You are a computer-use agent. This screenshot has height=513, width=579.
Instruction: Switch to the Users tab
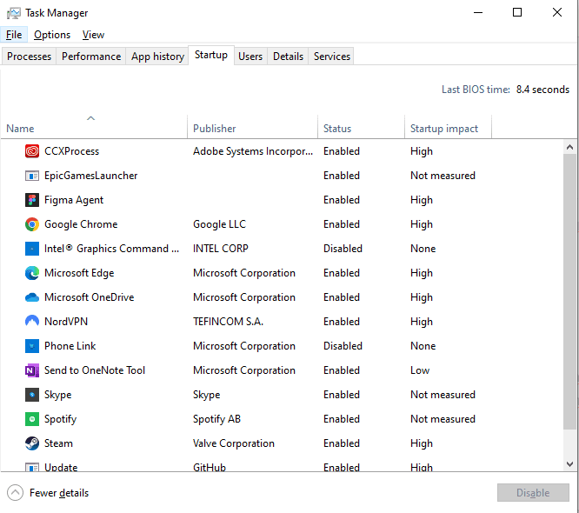coord(250,57)
